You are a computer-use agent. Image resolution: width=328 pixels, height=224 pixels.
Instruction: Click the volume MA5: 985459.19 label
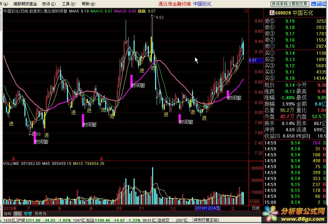(x=57, y=164)
